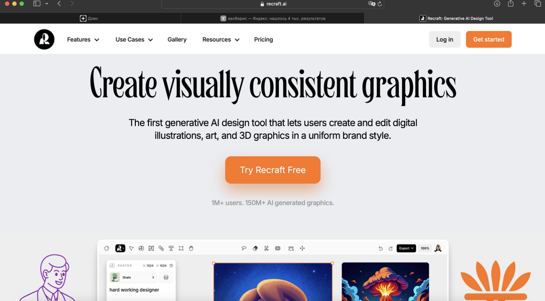Click the circular image tool in editor toolbar
Image resolution: width=545 pixels, height=301 pixels.
tap(141, 248)
